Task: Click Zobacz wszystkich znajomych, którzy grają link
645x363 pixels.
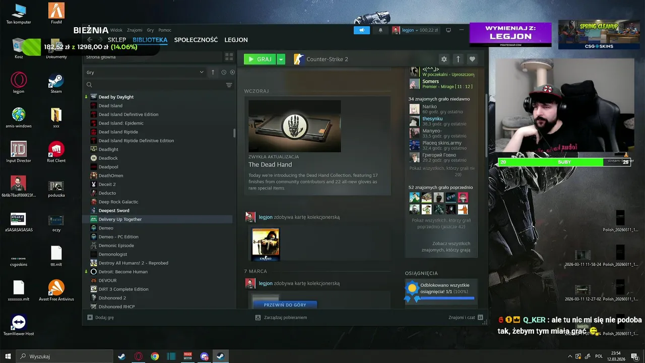Action: coord(446,247)
